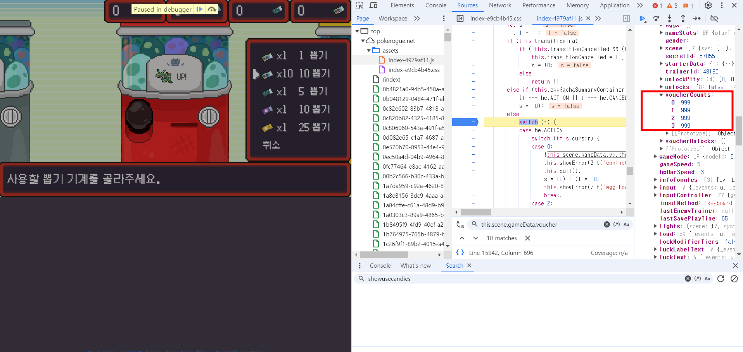Click the code editor horizontal scrollbar
This screenshot has width=743, height=352.
point(476,212)
